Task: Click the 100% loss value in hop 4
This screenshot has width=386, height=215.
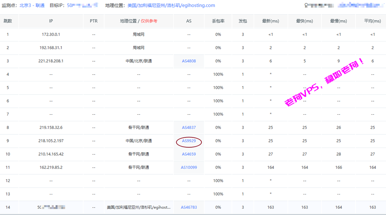Action: point(218,74)
